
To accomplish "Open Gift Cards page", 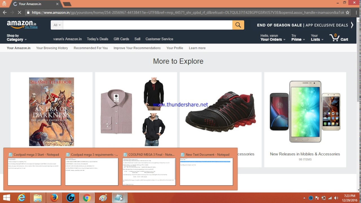I will [121, 39].
